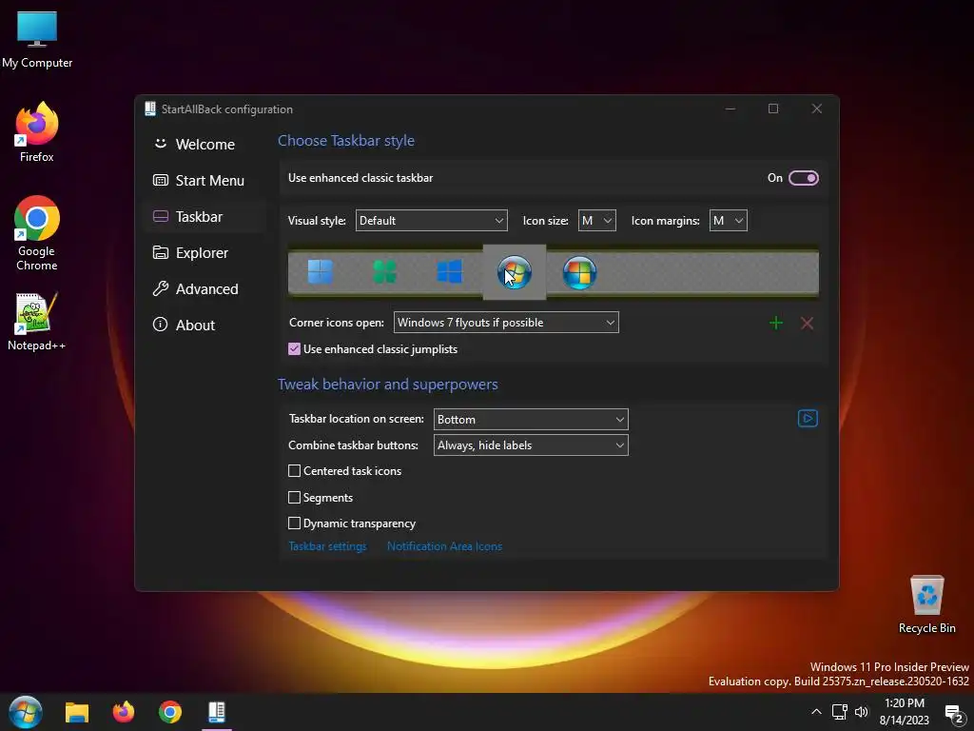Screen dimensions: 974x731
Task: Pick the Windows 10 blue logo style
Action: 449,272
